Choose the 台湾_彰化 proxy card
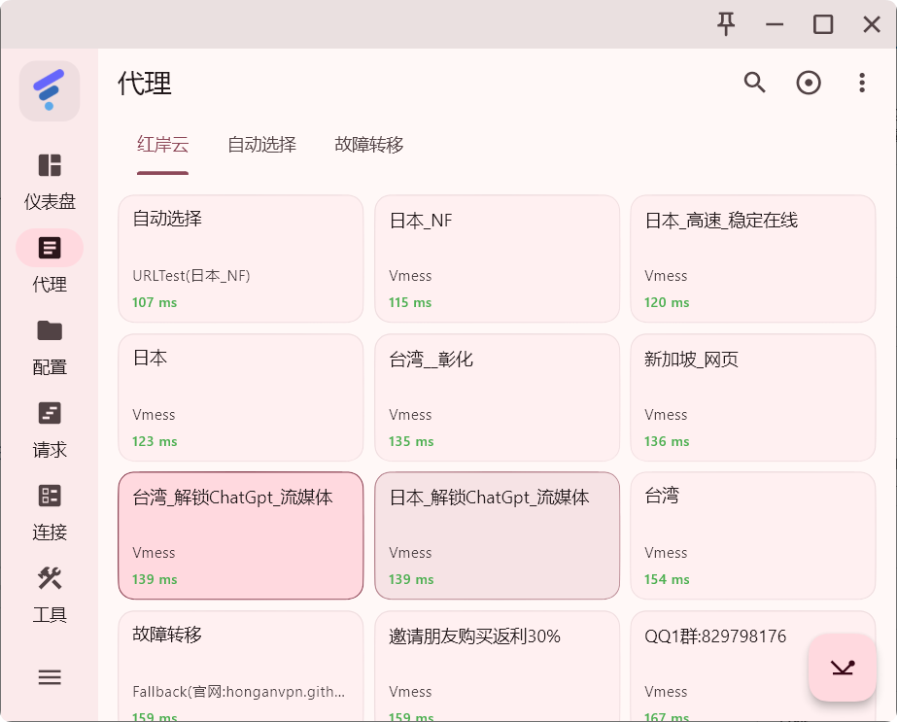 pyautogui.click(x=497, y=397)
